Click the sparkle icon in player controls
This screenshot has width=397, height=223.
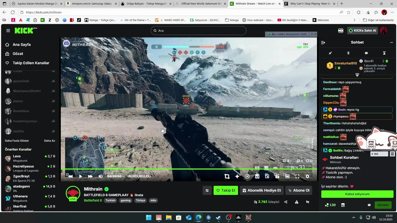237,176
